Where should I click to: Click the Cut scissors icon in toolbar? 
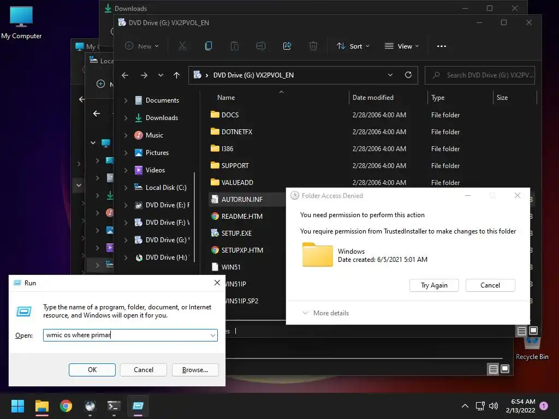click(x=182, y=46)
